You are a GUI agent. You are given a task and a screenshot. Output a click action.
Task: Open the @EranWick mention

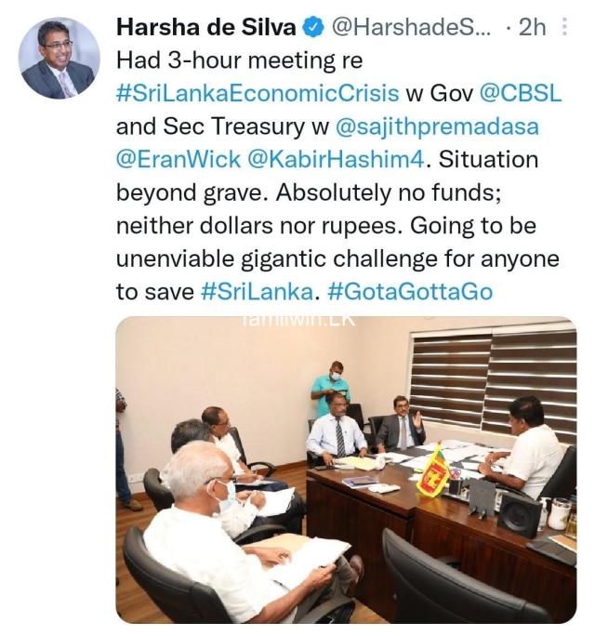point(178,159)
